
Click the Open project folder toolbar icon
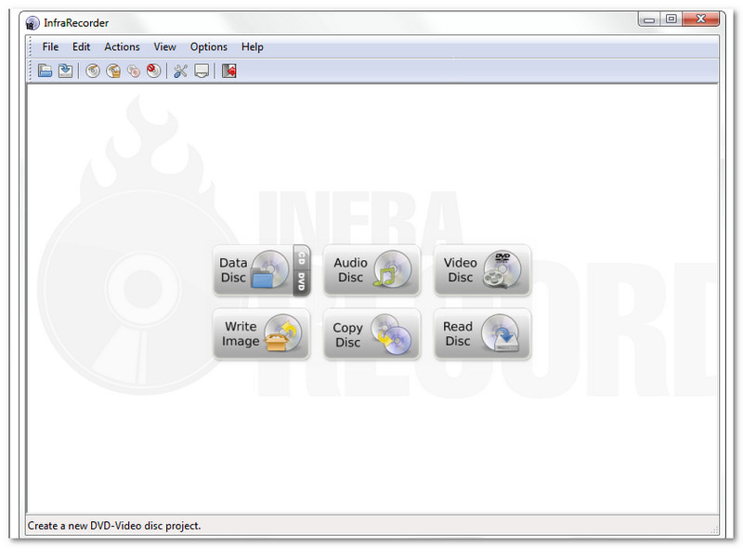click(45, 72)
